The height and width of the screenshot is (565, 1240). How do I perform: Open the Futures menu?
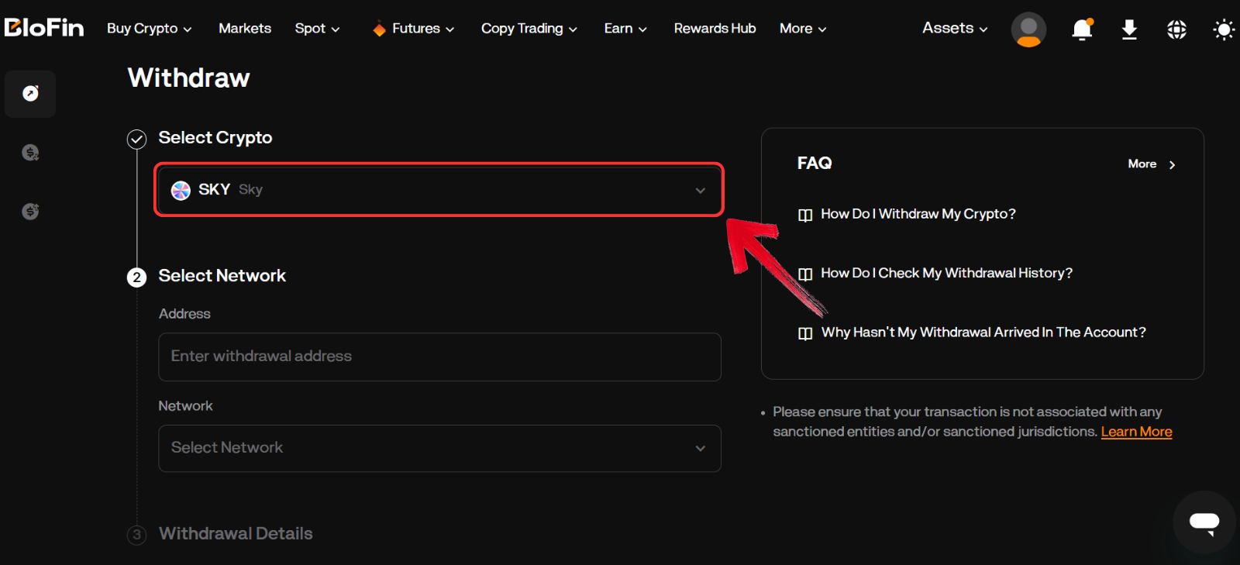[414, 29]
